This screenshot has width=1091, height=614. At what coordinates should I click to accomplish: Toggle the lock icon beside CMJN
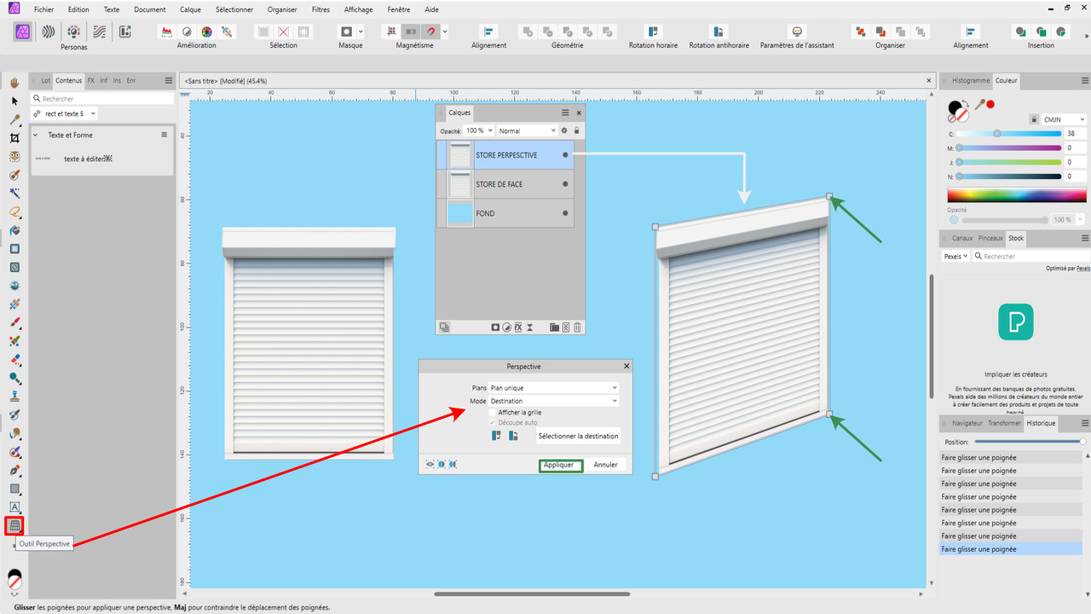[1034, 119]
